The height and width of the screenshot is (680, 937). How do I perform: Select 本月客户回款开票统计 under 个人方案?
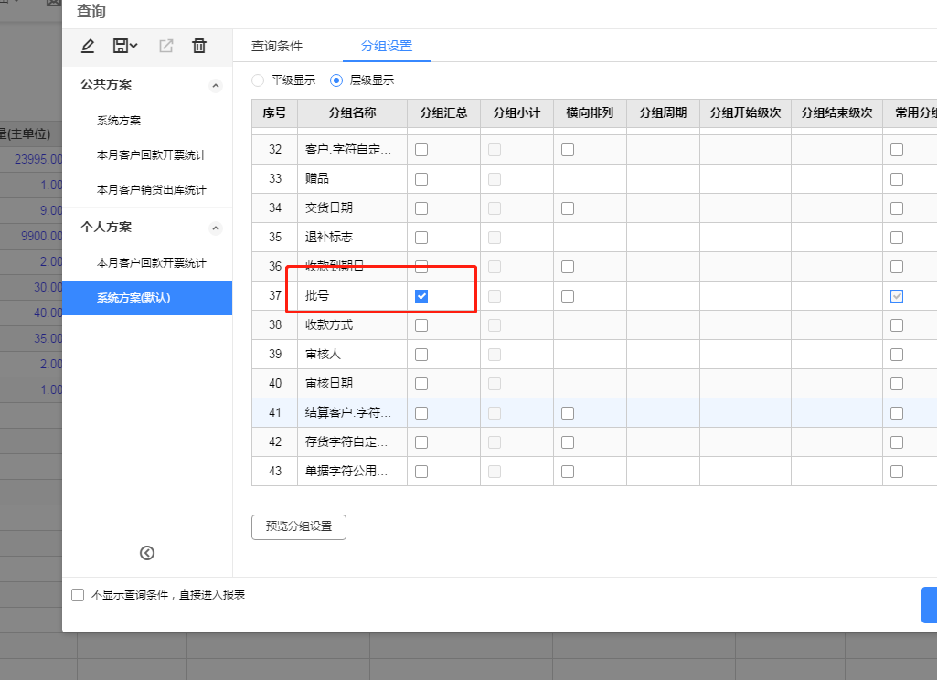[x=151, y=263]
